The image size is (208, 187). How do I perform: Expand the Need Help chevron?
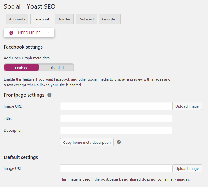[47, 33]
